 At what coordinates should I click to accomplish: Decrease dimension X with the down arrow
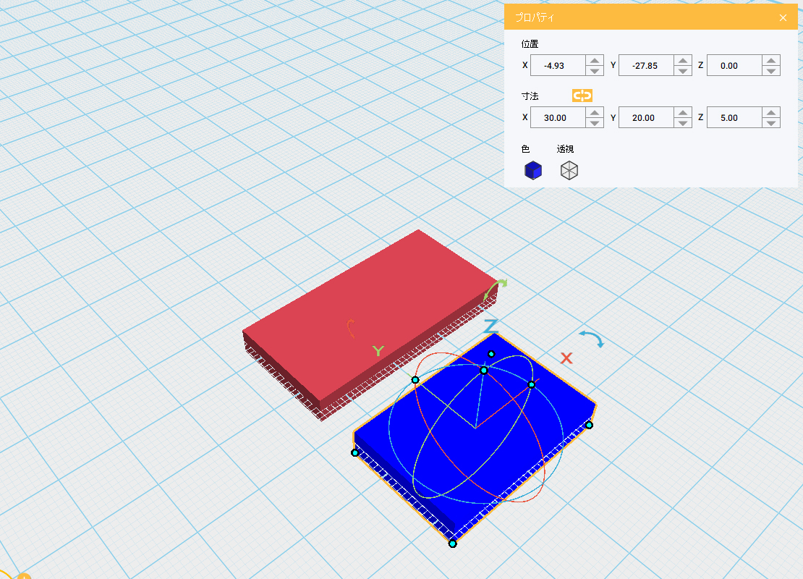(595, 122)
